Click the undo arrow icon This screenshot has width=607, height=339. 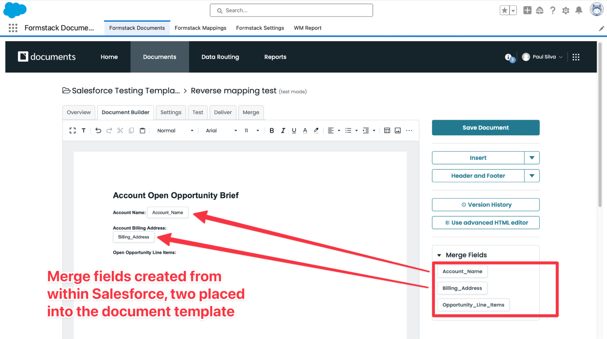click(x=98, y=131)
